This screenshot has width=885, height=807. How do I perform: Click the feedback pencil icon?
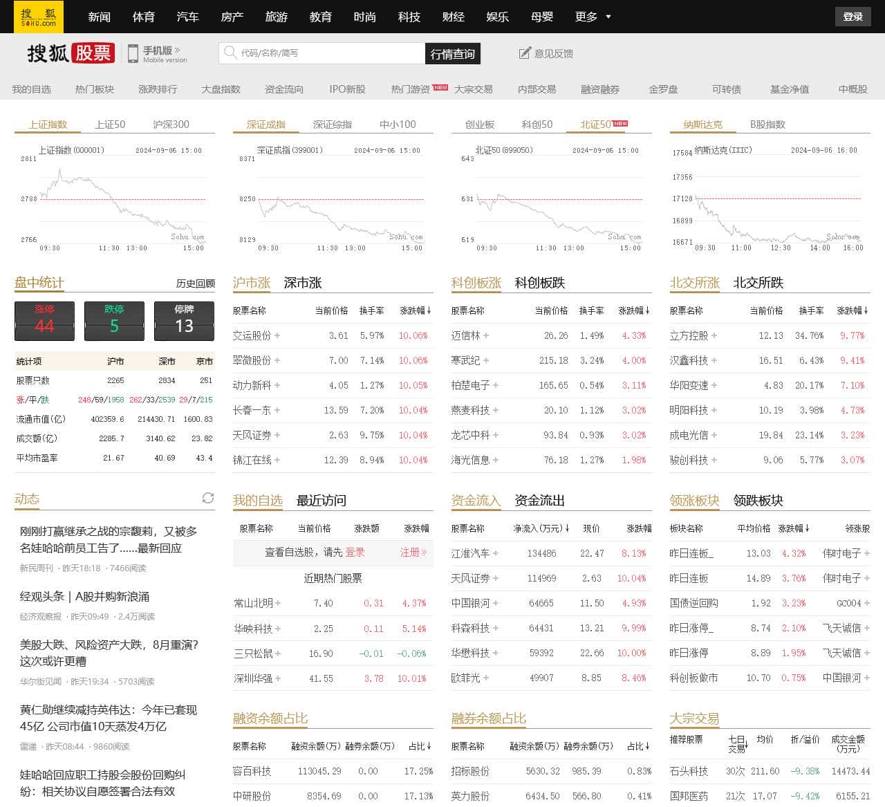click(525, 53)
